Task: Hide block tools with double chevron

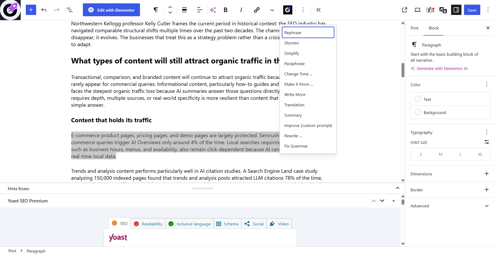Action: pyautogui.click(x=318, y=10)
